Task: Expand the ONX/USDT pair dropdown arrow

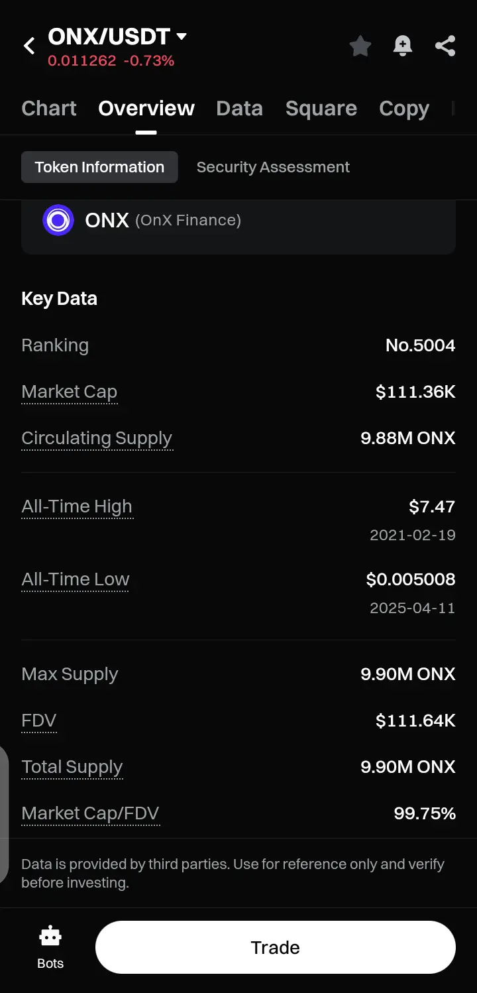Action: 182,36
